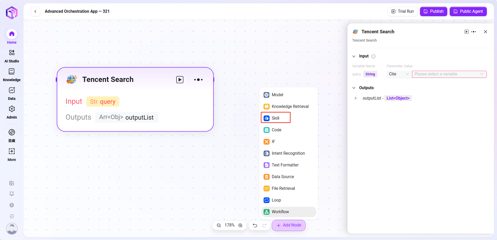497x240 pixels.
Task: Select the Workflow node option
Action: (280, 212)
